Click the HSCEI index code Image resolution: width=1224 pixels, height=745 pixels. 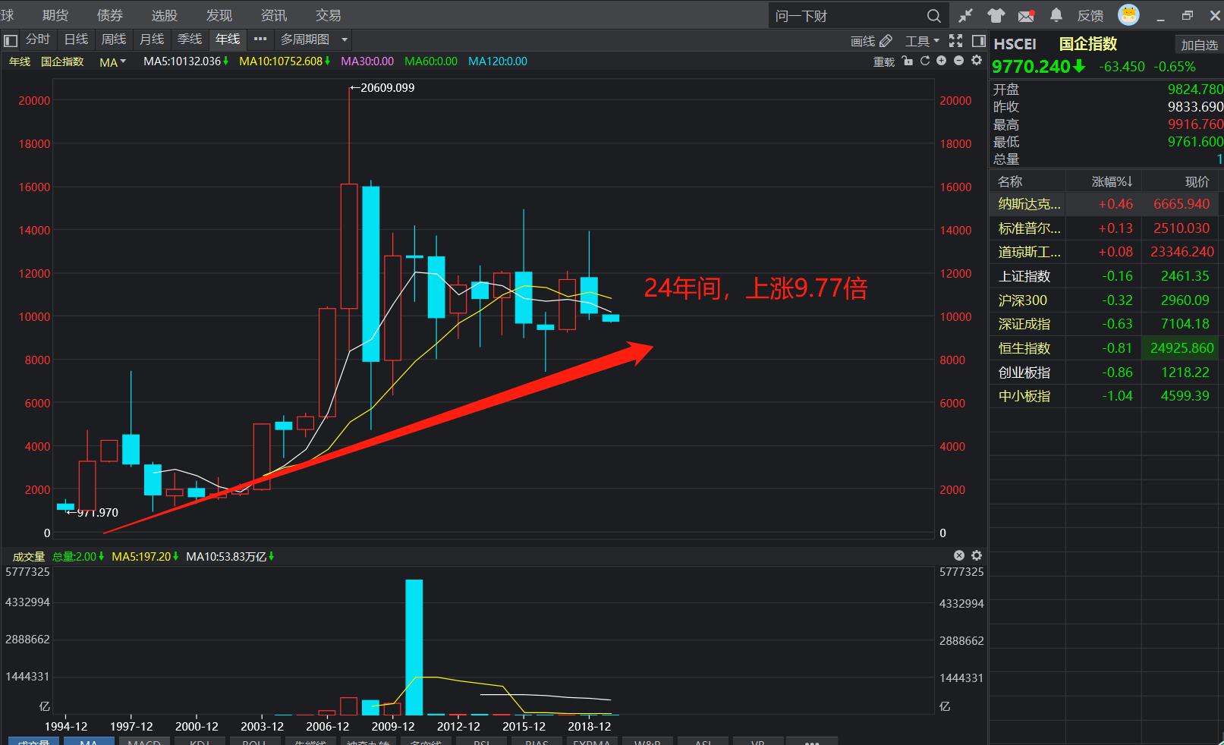click(x=1015, y=44)
